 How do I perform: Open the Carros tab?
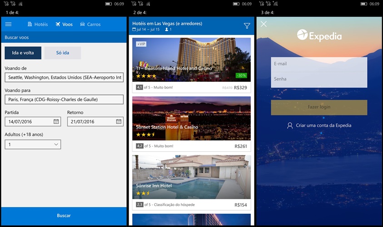click(x=90, y=24)
